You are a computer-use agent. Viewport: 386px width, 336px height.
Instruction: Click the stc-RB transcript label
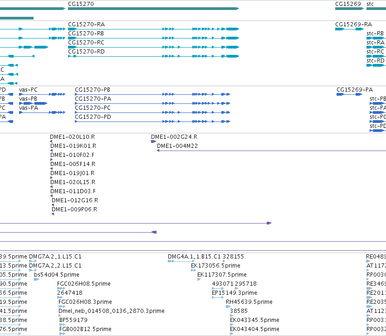pos(375,33)
